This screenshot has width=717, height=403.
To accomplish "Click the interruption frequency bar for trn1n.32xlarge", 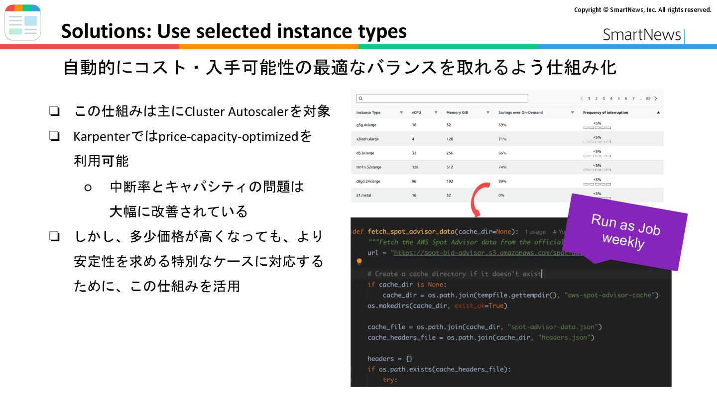I will point(597,170).
